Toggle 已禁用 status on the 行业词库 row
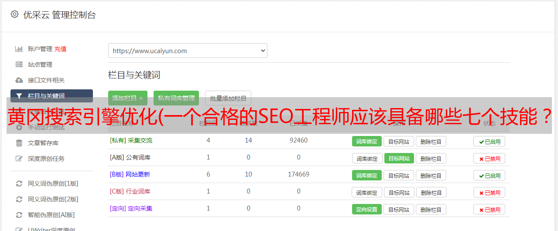558x231 pixels. pyautogui.click(x=490, y=192)
